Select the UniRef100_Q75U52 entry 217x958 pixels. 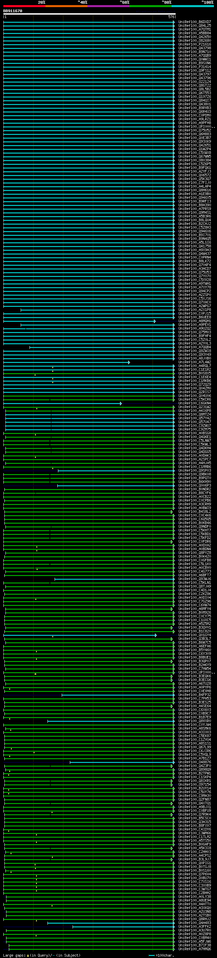(x=195, y=130)
